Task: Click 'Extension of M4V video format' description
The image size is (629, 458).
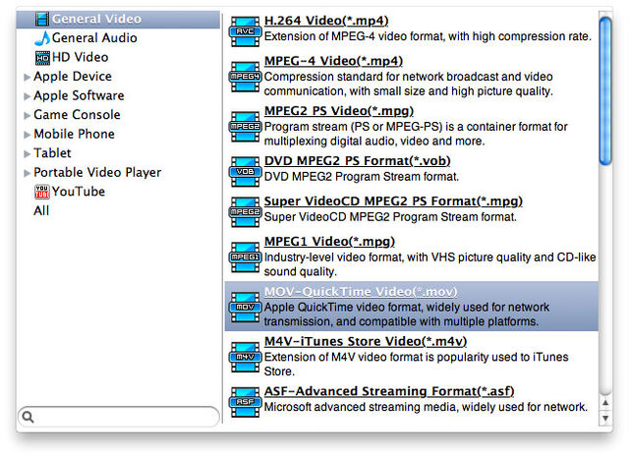Action: (416, 365)
